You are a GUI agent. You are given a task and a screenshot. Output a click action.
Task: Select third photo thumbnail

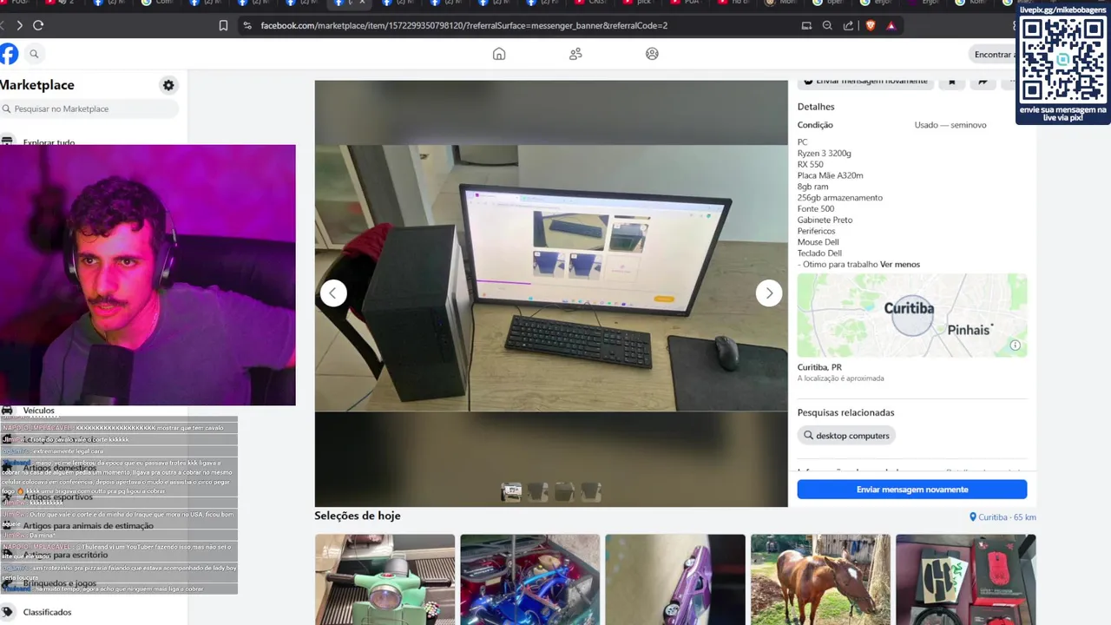pos(564,492)
